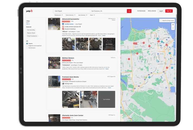The height and width of the screenshot is (130, 193).
Task: Open Fremont Auto Works main photo thumbnail
Action: click(54, 82)
